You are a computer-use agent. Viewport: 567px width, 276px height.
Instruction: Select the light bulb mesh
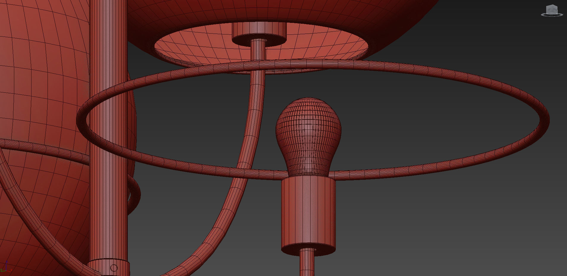[308, 137]
